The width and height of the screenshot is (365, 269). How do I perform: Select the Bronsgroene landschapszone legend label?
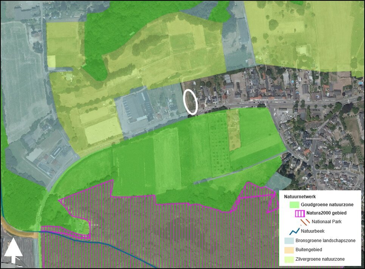point(325,241)
